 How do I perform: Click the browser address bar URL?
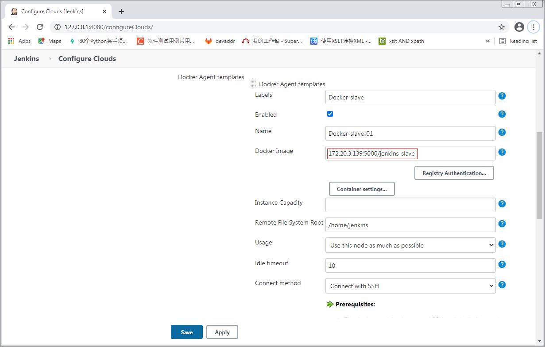point(109,27)
